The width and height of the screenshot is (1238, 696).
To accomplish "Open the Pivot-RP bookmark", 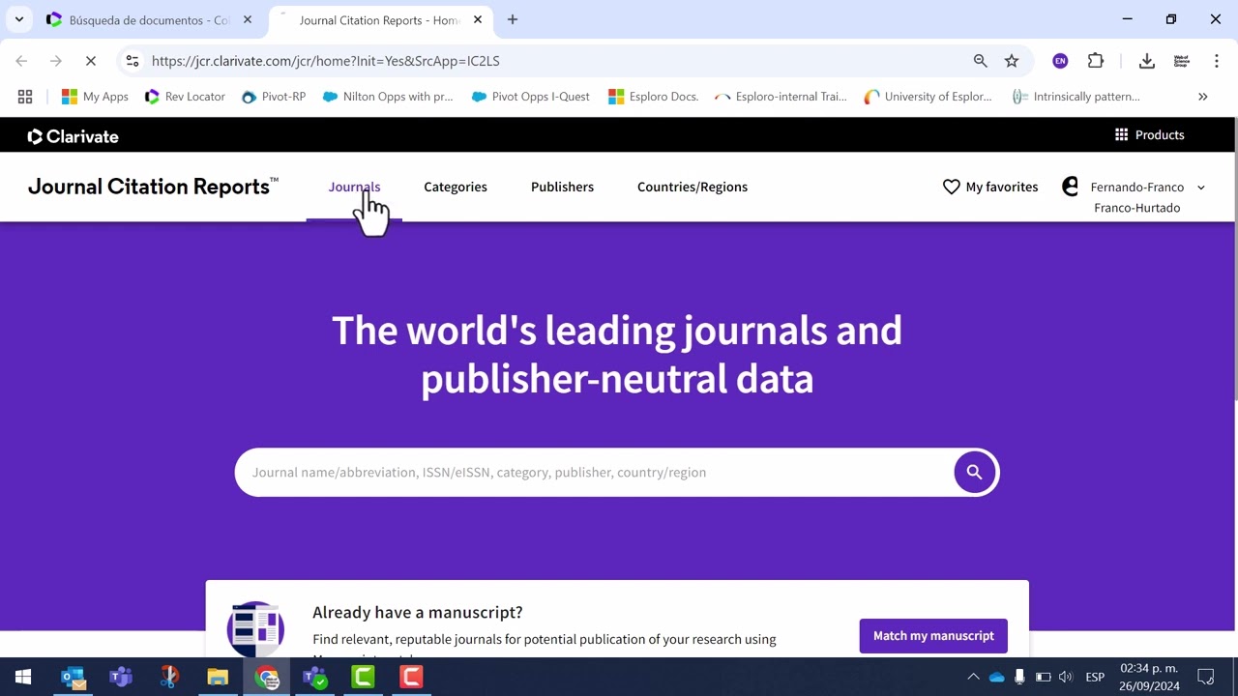I will [274, 97].
